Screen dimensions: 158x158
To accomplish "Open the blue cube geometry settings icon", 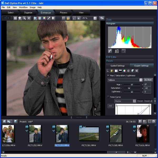I will click(132, 71).
